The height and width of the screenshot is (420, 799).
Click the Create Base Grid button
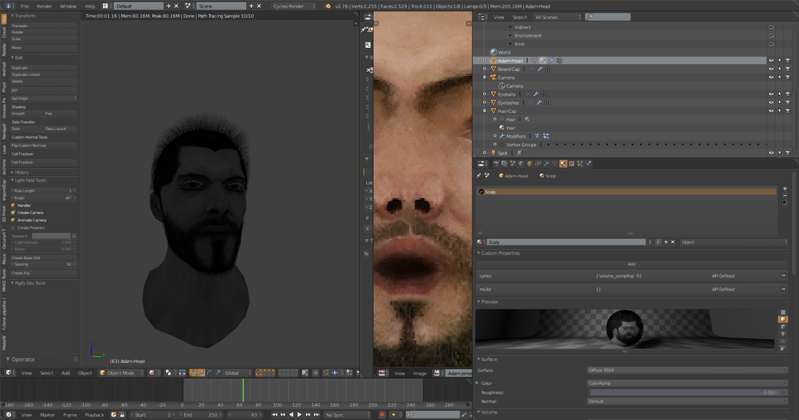pyautogui.click(x=44, y=258)
